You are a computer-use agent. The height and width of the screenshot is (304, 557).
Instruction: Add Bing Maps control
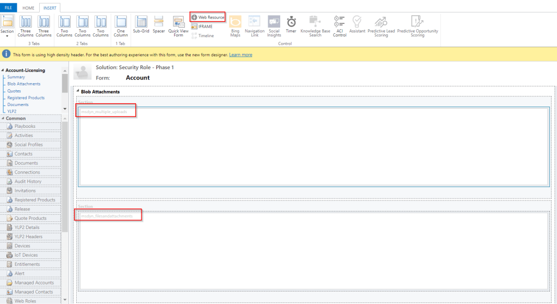[235, 26]
